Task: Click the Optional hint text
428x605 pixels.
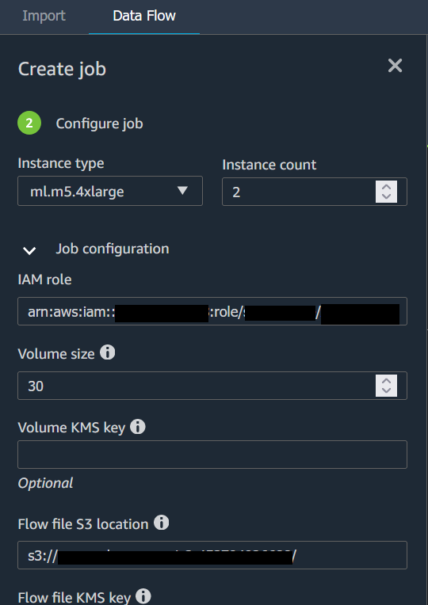Action: (46, 483)
